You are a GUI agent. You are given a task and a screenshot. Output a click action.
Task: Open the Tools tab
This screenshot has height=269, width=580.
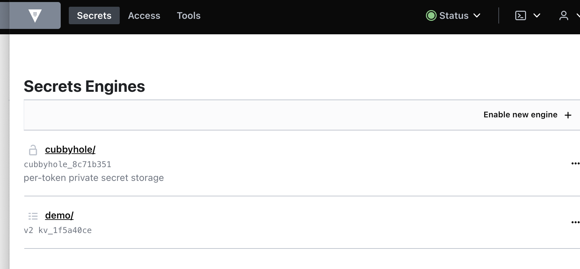(188, 15)
